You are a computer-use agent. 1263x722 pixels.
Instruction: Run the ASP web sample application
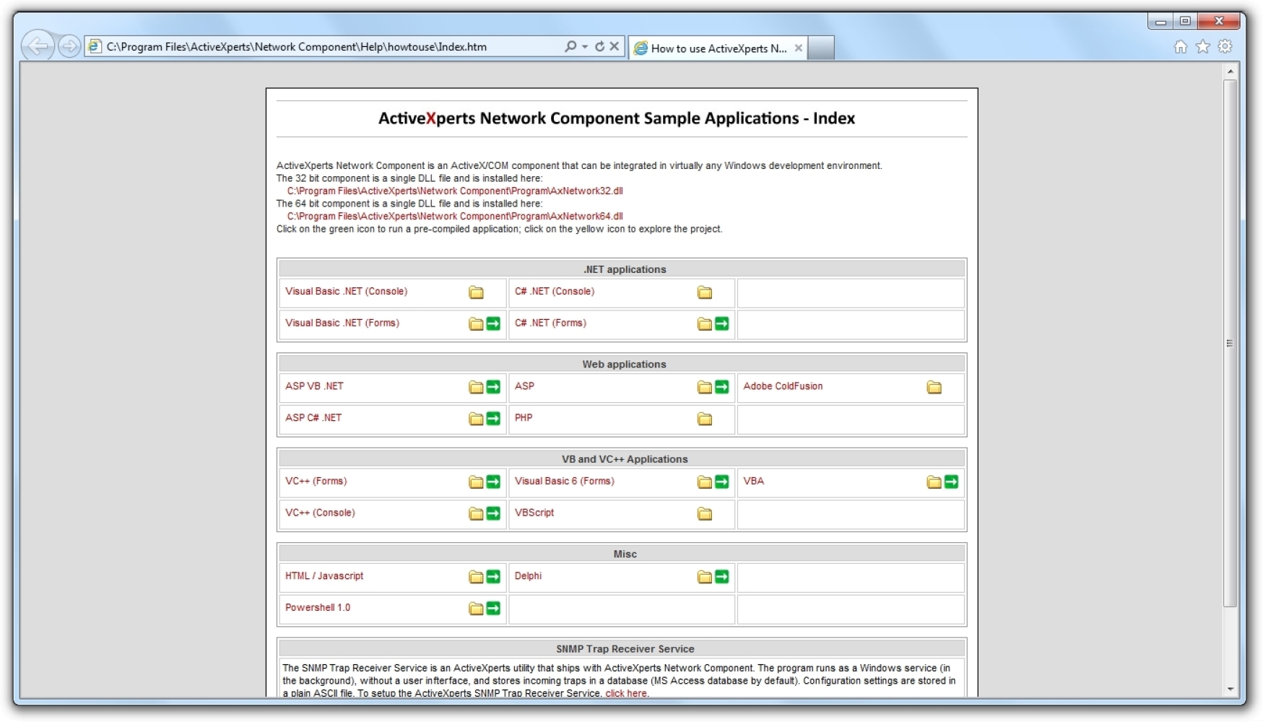click(720, 386)
